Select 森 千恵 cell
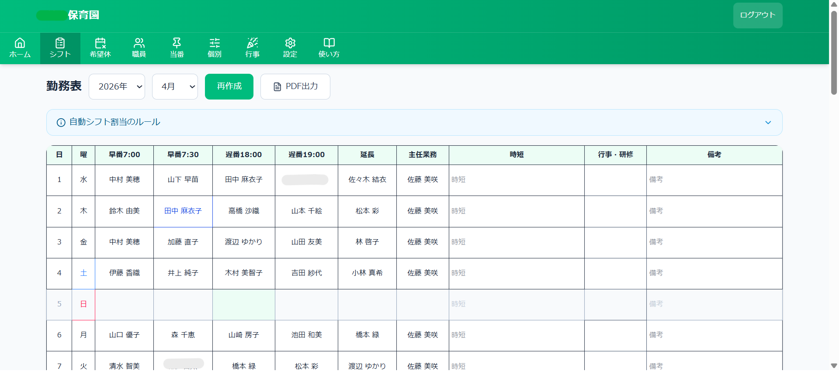The width and height of the screenshot is (839, 371). pos(183,335)
